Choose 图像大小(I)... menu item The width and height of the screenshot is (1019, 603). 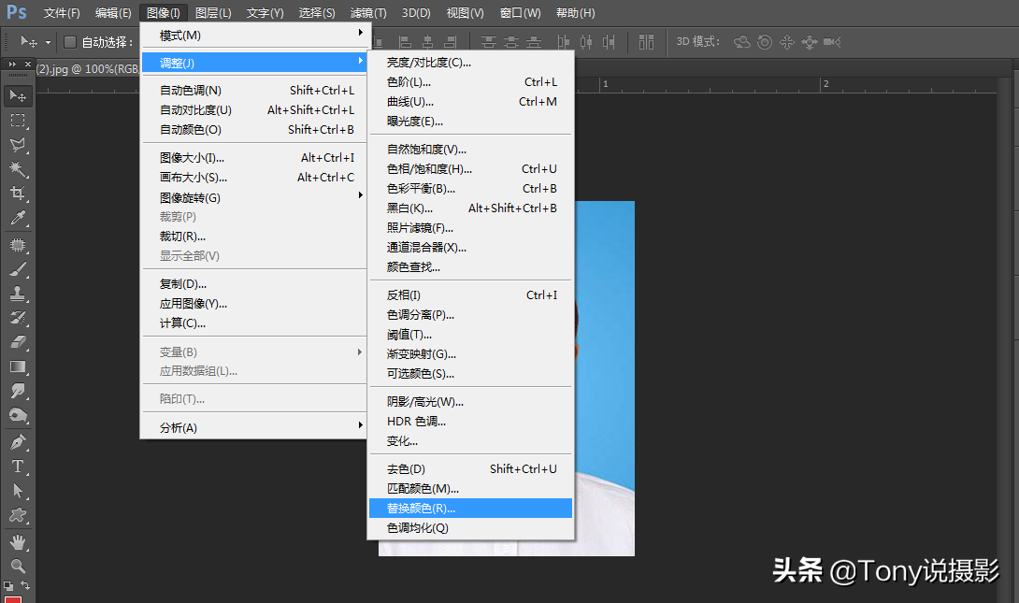tap(254, 158)
